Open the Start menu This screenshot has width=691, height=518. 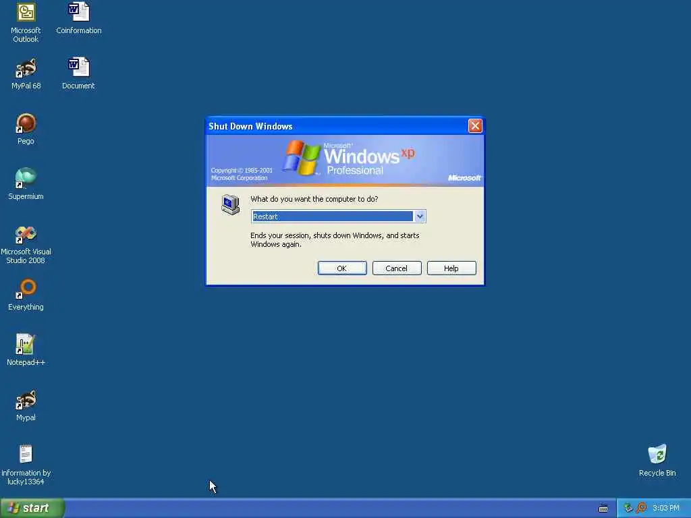pos(32,509)
